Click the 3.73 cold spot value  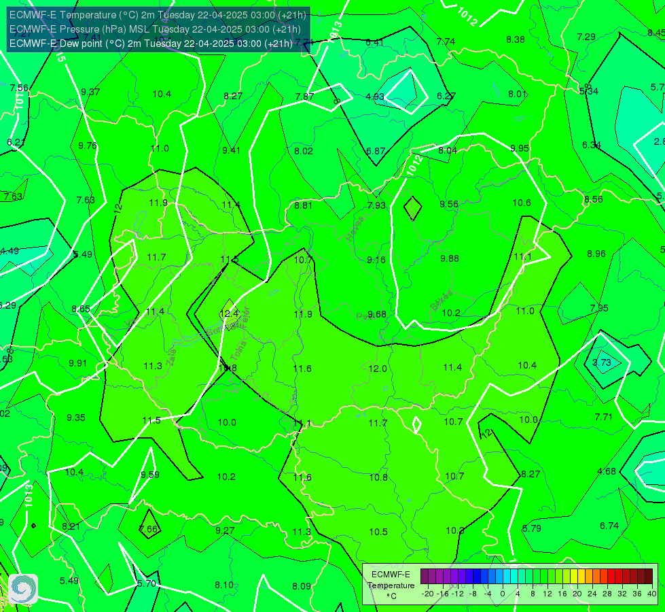pyautogui.click(x=601, y=362)
